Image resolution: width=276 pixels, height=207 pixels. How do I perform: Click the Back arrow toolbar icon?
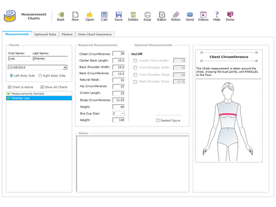(x=61, y=15)
